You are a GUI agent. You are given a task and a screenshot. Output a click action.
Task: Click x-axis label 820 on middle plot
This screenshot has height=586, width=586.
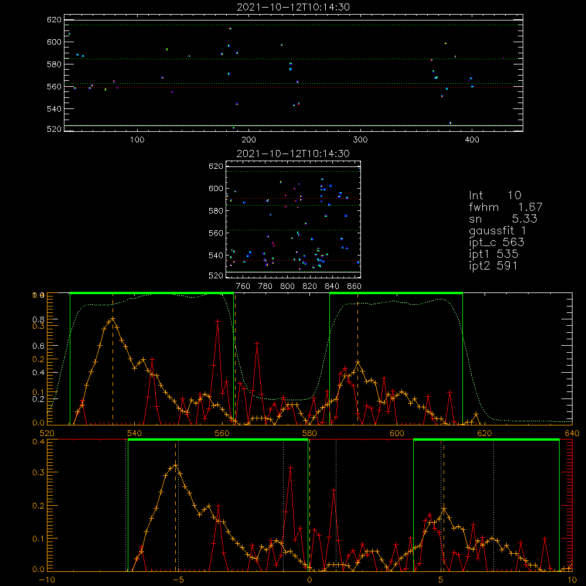[309, 287]
